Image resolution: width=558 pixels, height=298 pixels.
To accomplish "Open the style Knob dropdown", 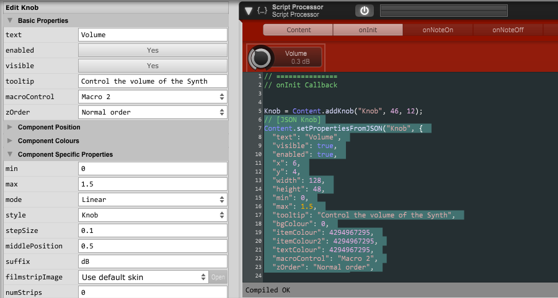I will pyautogui.click(x=153, y=215).
